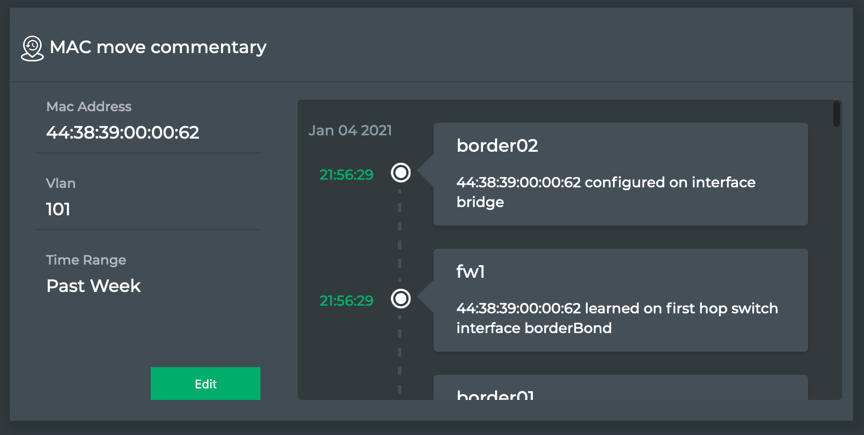Click the border02 event timeline marker
This screenshot has width=864, height=435.
pos(401,173)
